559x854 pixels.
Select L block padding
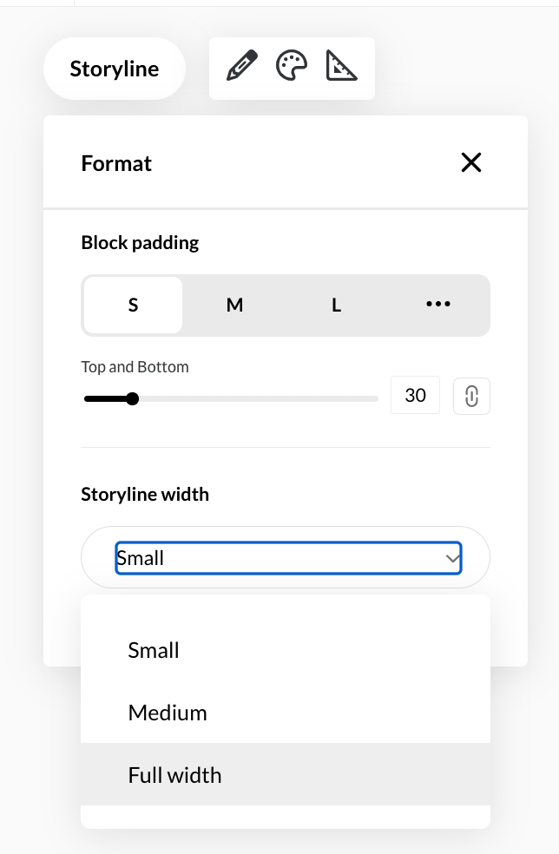[x=336, y=305]
